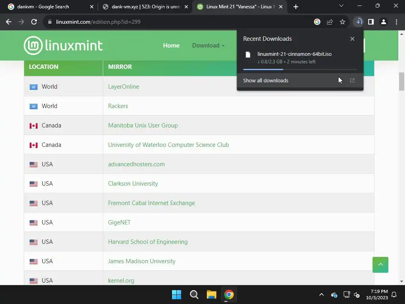405x304 pixels.
Task: Open the clock showing 7:19 PM
Action: [x=377, y=294]
